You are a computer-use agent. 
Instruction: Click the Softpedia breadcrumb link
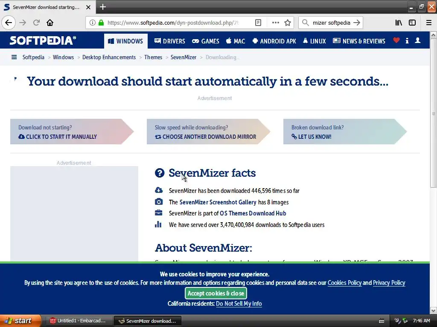pyautogui.click(x=33, y=57)
